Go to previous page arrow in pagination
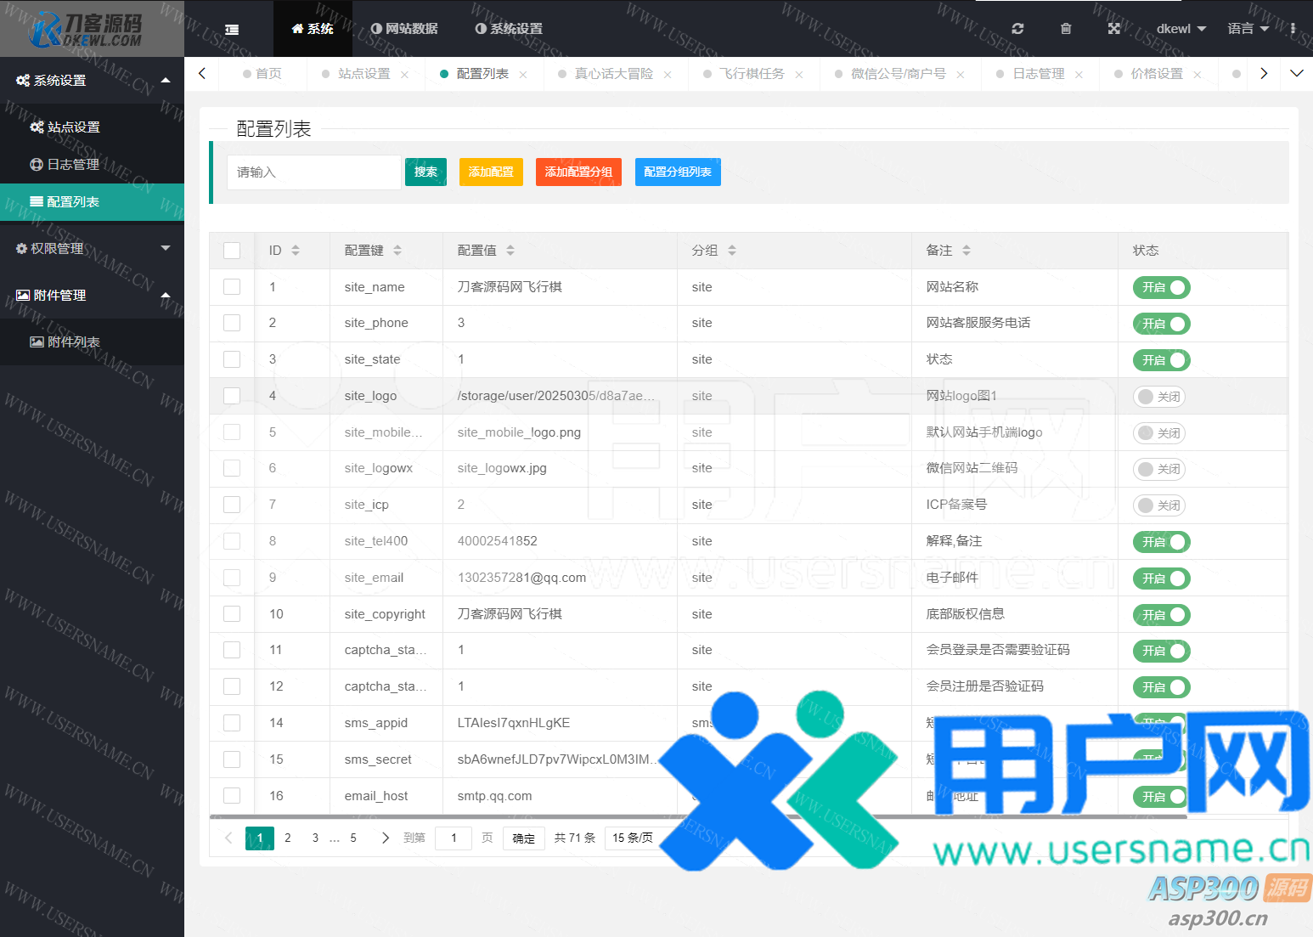Image resolution: width=1313 pixels, height=937 pixels. [228, 838]
